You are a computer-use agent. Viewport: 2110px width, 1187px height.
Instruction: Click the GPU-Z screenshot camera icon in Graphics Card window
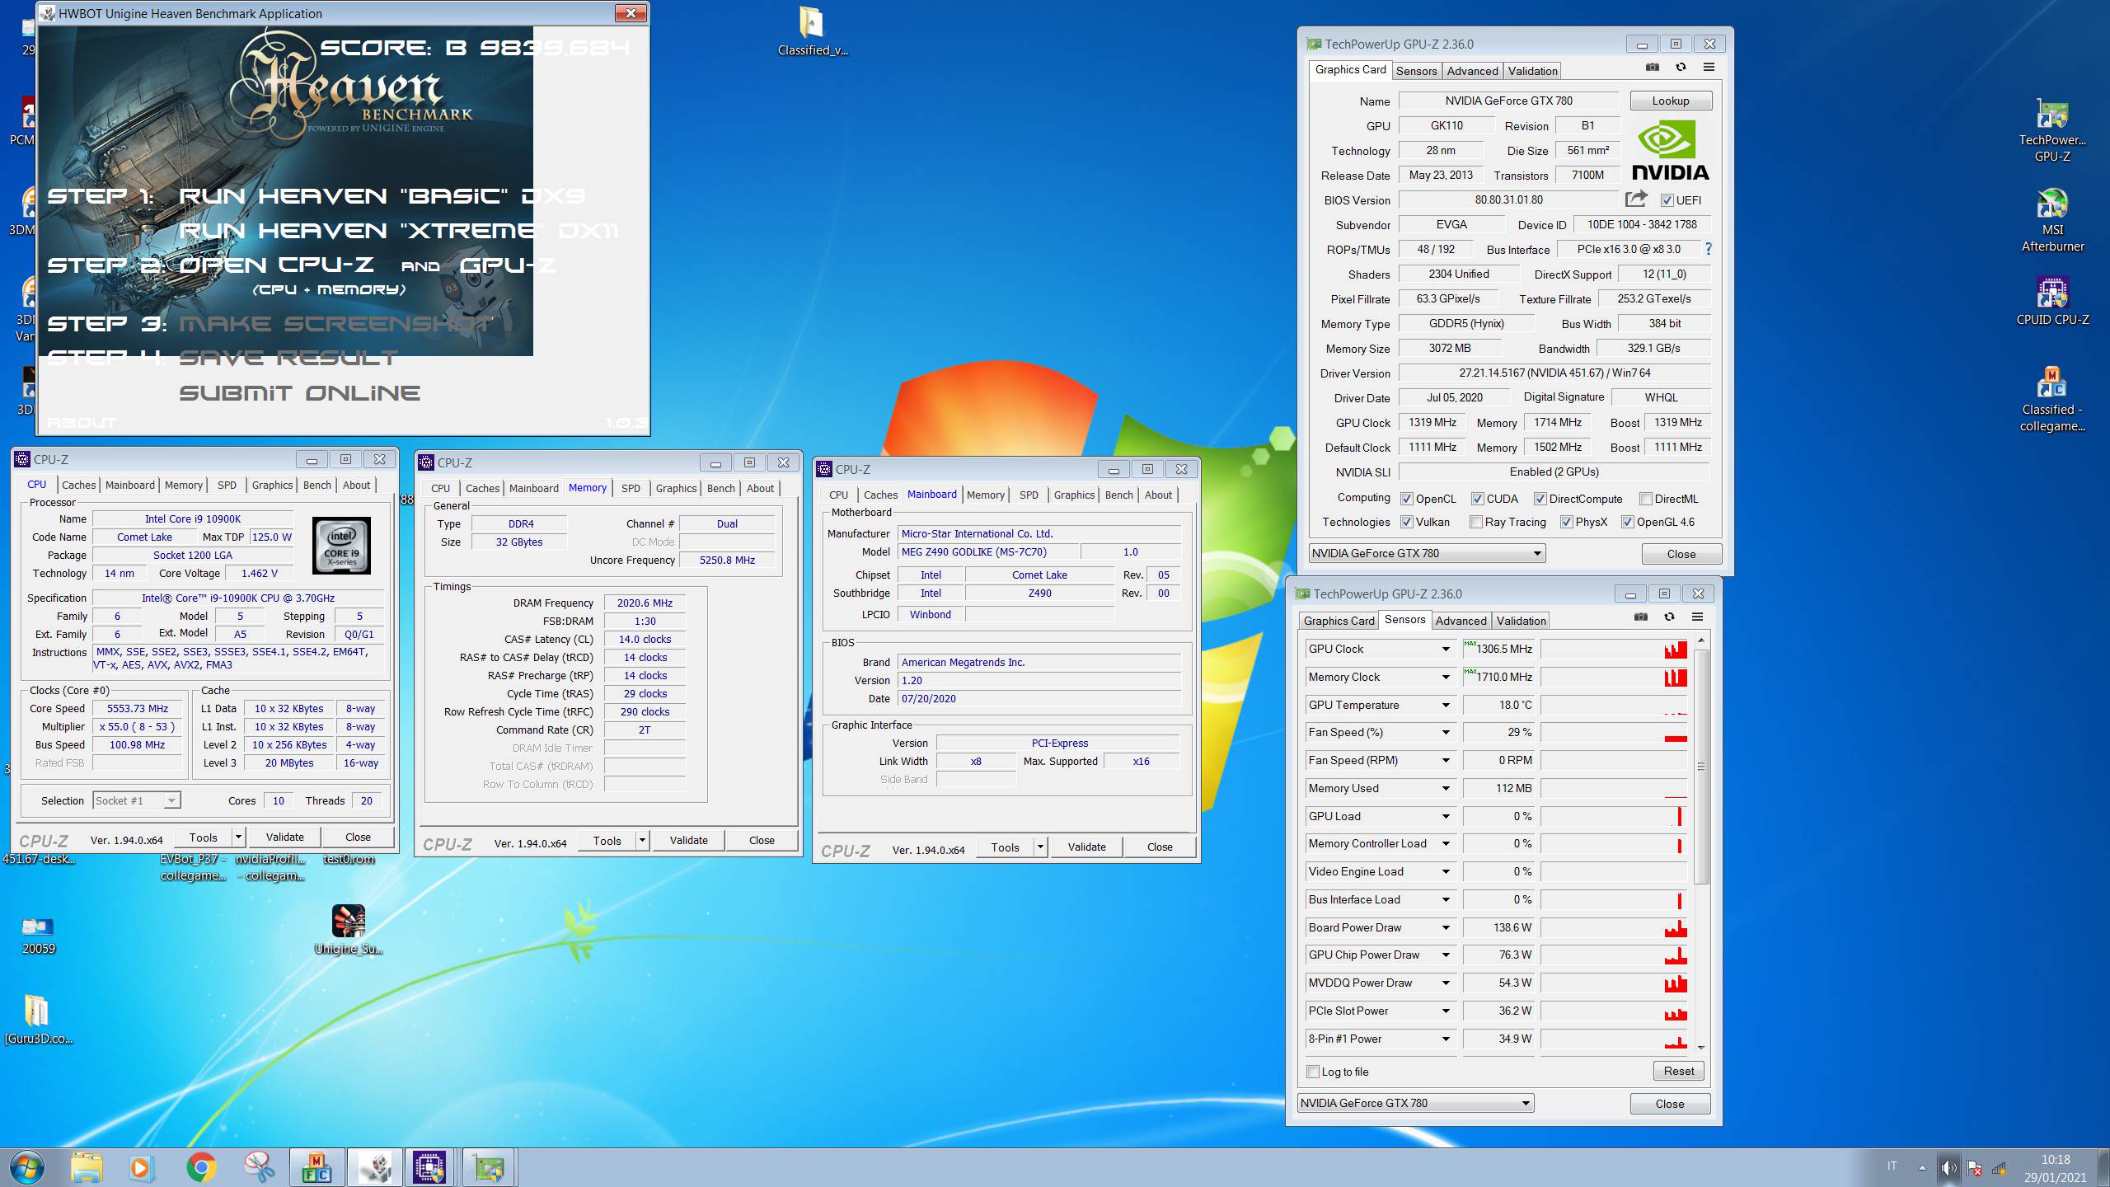(1653, 68)
